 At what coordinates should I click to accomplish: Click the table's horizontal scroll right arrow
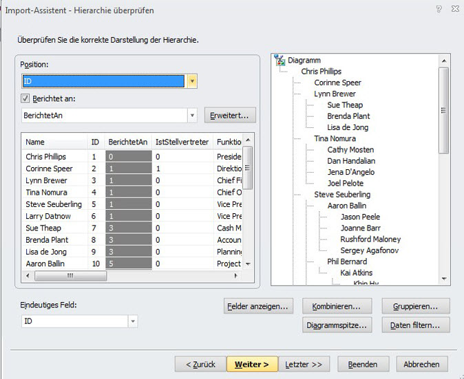235,276
